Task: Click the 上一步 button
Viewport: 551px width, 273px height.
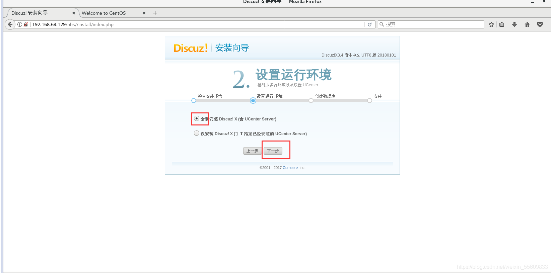Action: click(252, 151)
